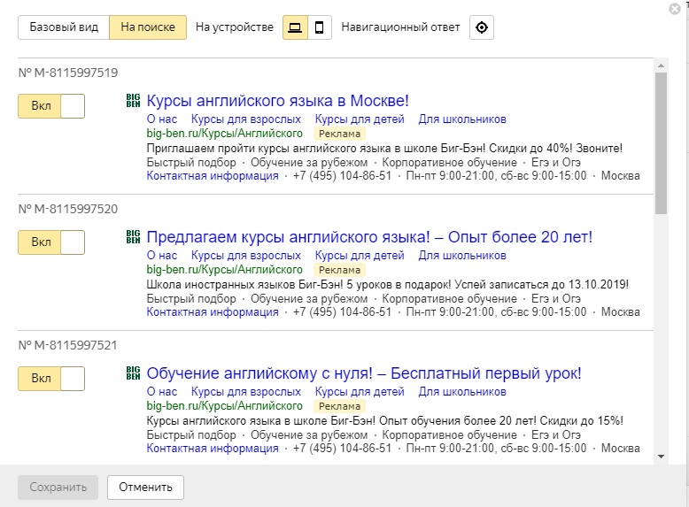The image size is (689, 507).
Task: Open Контактная информация link in second ad
Action: pyautogui.click(x=213, y=312)
